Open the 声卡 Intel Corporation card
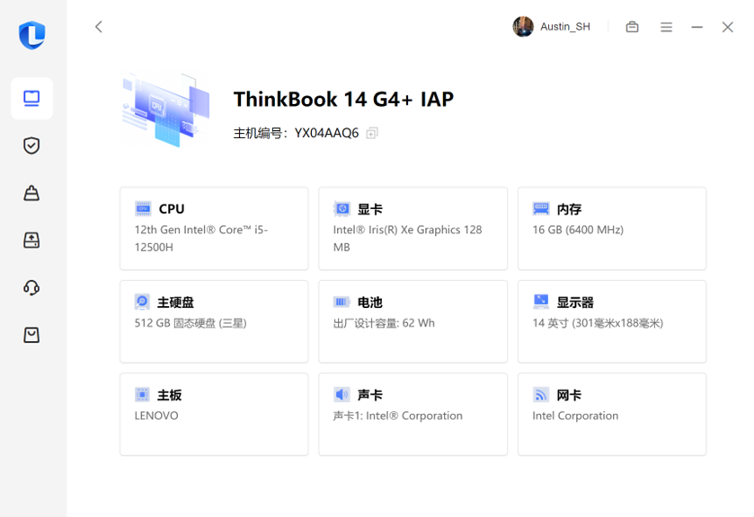The width and height of the screenshot is (754, 517). (413, 414)
